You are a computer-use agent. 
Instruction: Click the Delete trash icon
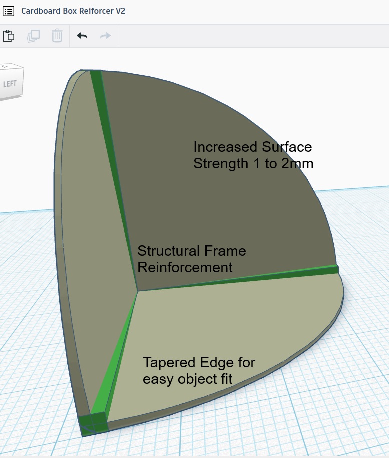pos(57,36)
